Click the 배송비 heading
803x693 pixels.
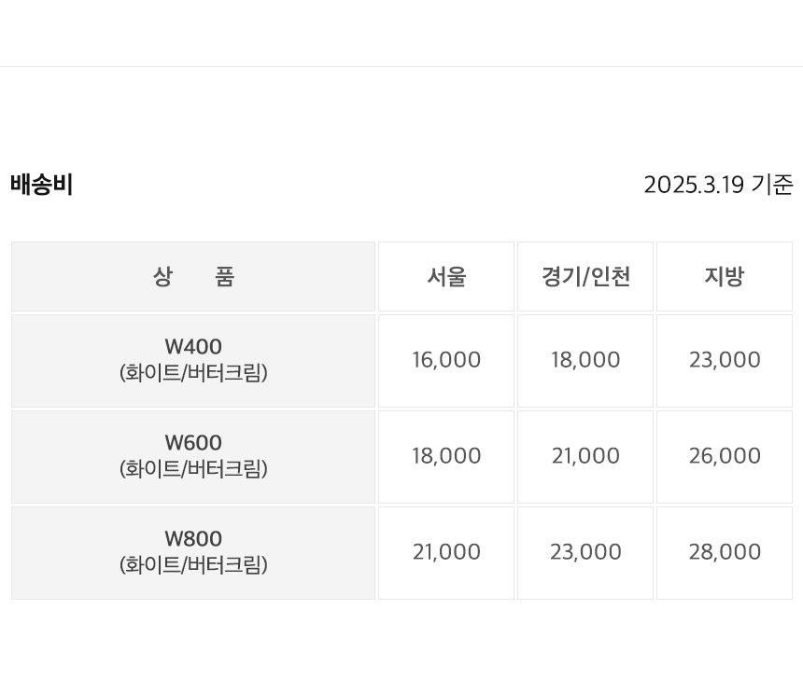[x=41, y=185]
